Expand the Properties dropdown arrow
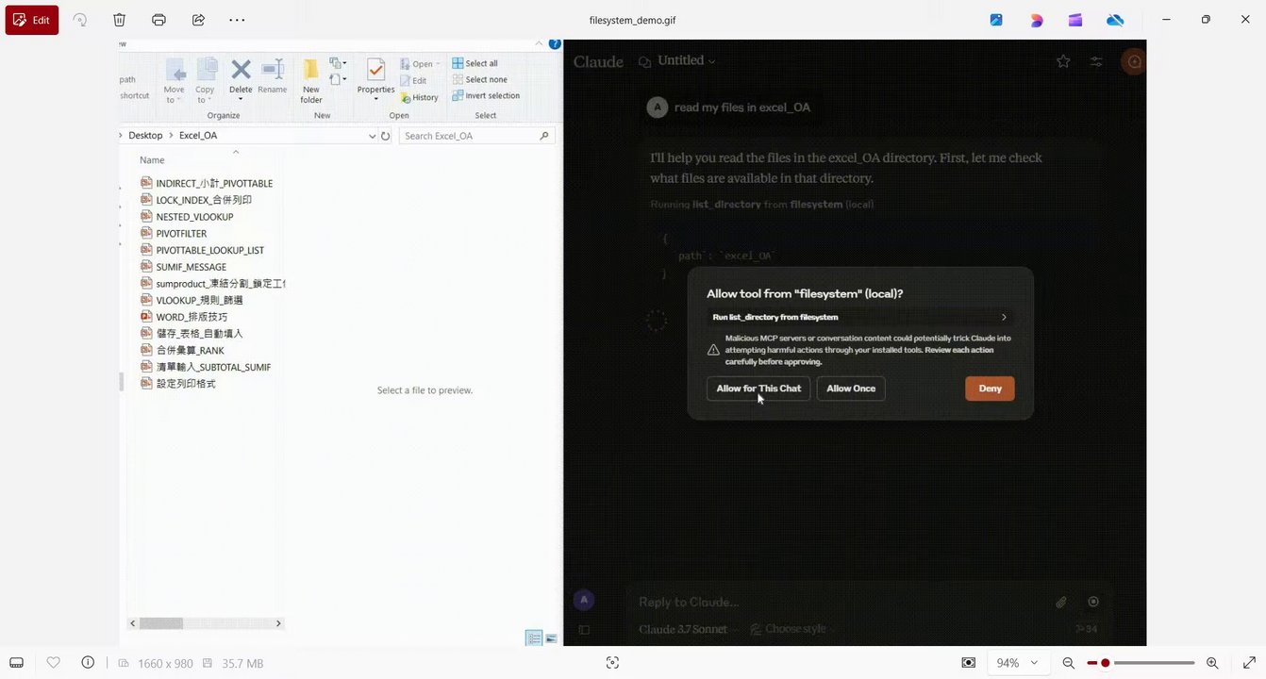 (x=375, y=99)
